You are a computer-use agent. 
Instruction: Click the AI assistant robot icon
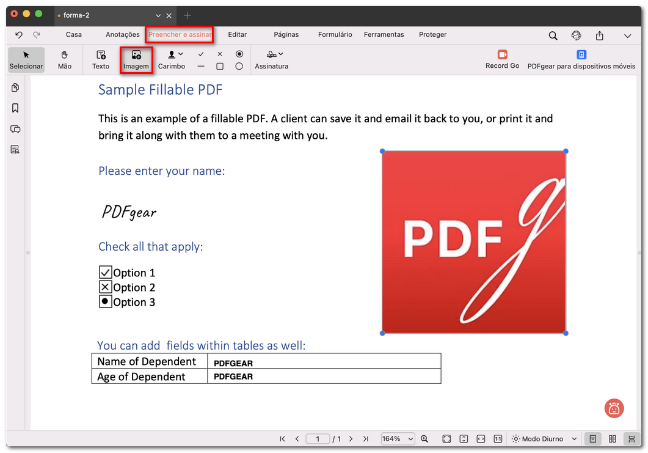(x=614, y=408)
